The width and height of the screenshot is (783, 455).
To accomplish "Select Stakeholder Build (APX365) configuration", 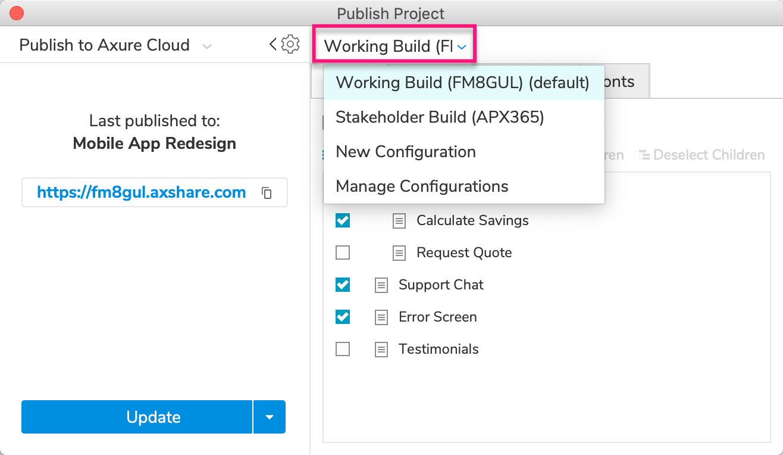I will tap(440, 117).
